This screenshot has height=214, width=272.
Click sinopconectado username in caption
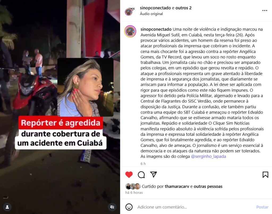156,29
